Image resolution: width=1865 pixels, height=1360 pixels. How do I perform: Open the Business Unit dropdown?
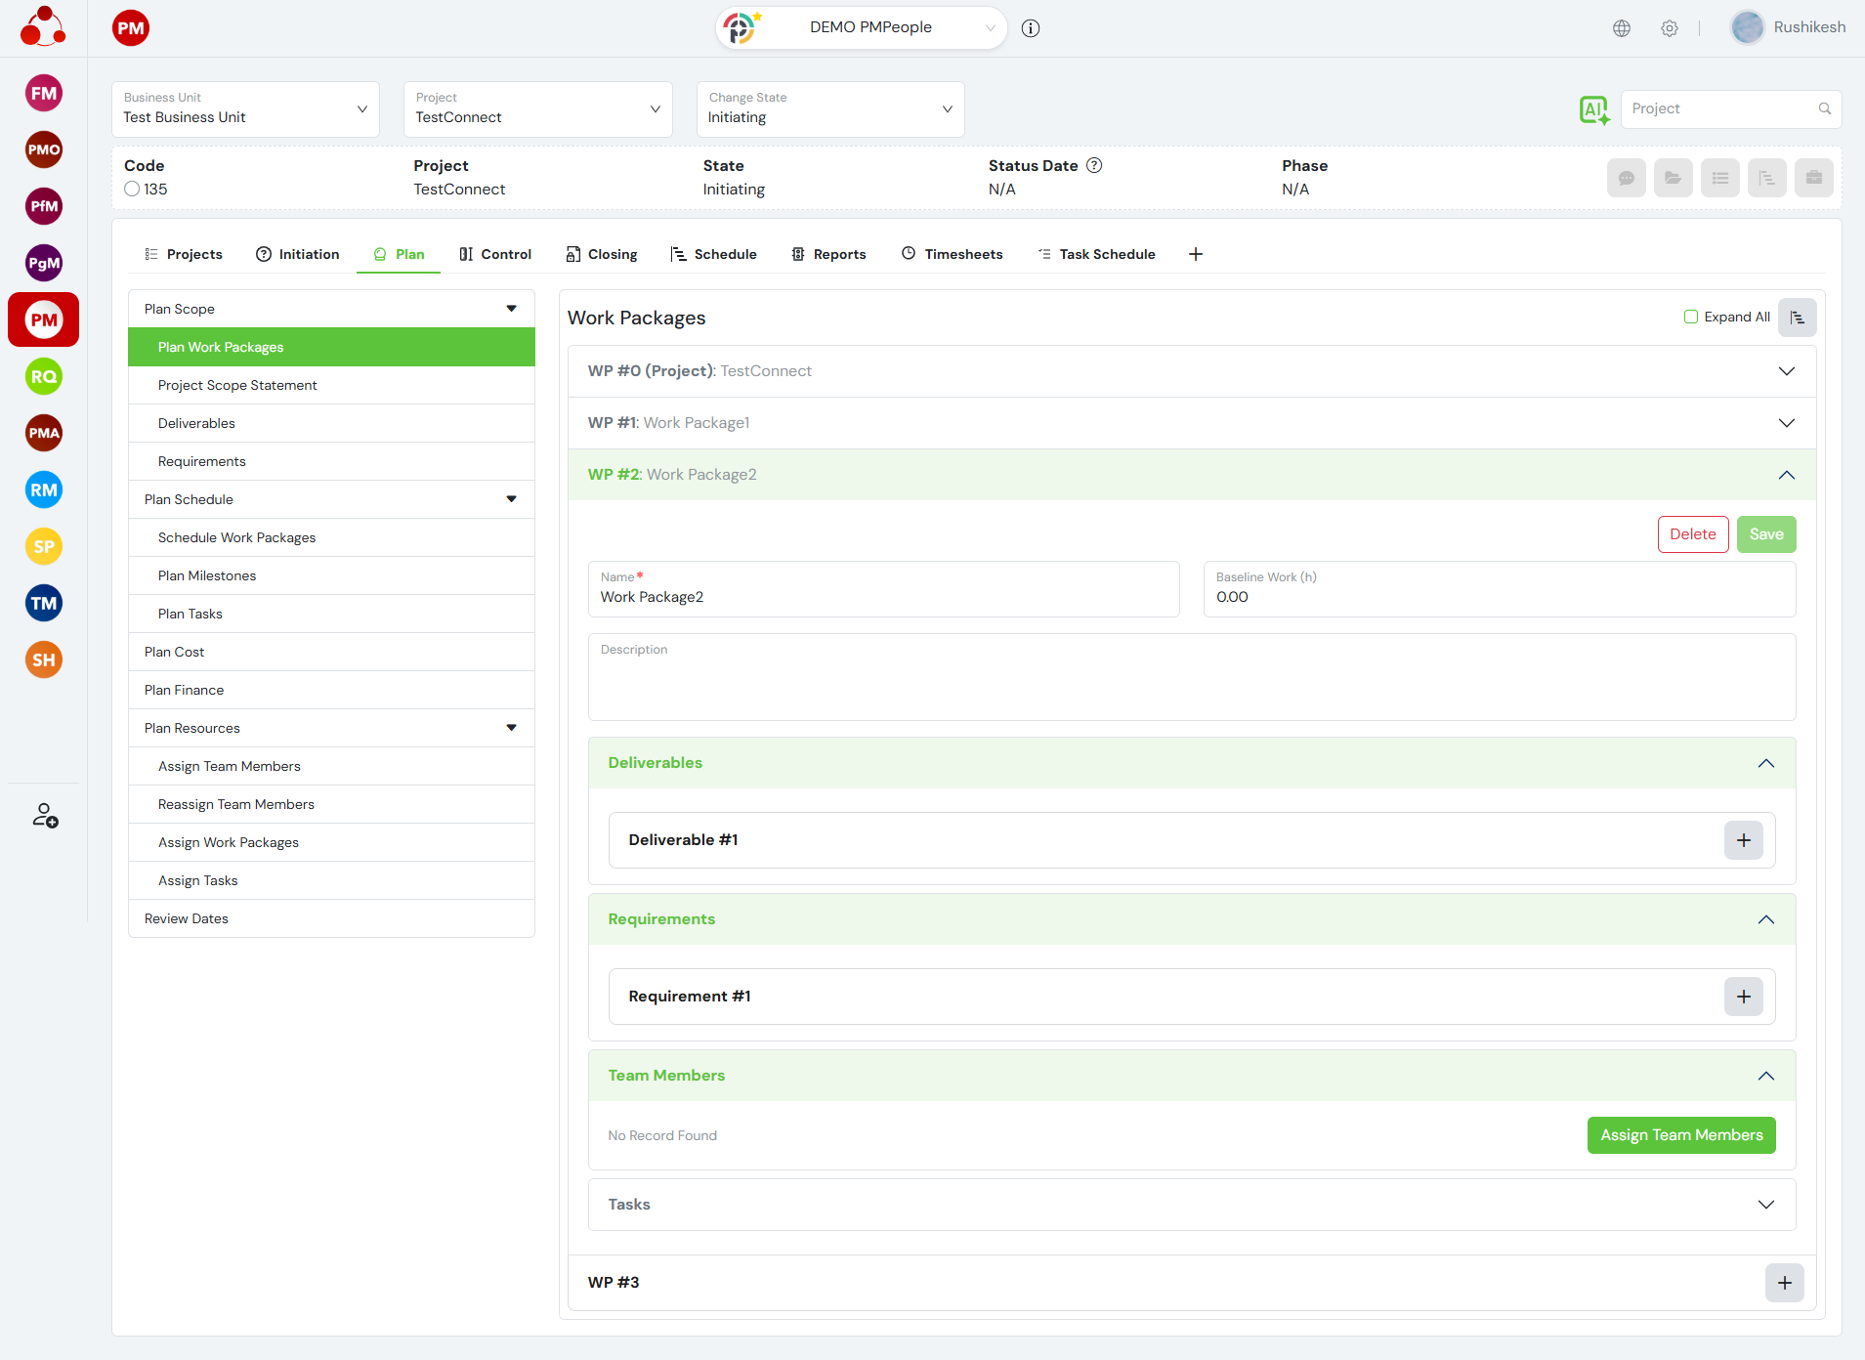point(245,109)
